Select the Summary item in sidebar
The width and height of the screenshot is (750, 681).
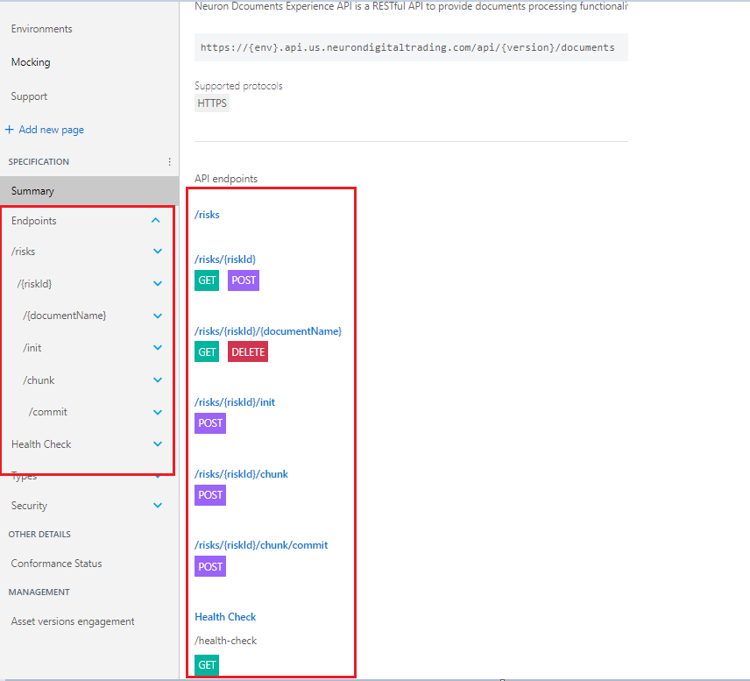click(x=32, y=191)
